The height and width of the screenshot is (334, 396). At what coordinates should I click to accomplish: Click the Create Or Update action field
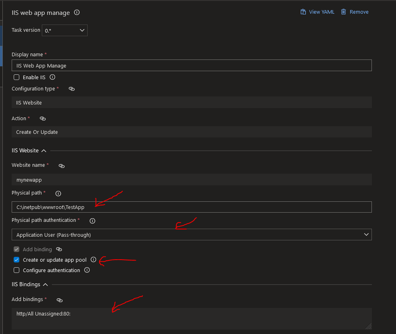(192, 132)
